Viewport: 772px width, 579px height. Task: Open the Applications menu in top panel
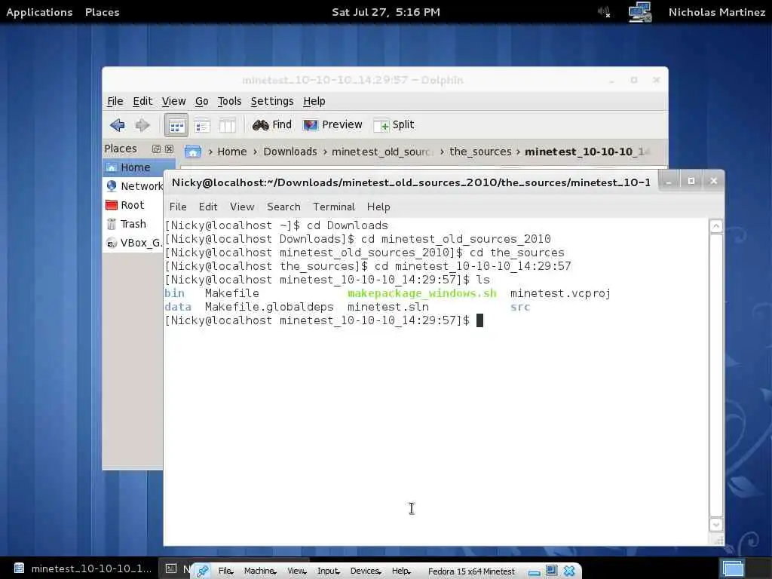[x=39, y=12]
